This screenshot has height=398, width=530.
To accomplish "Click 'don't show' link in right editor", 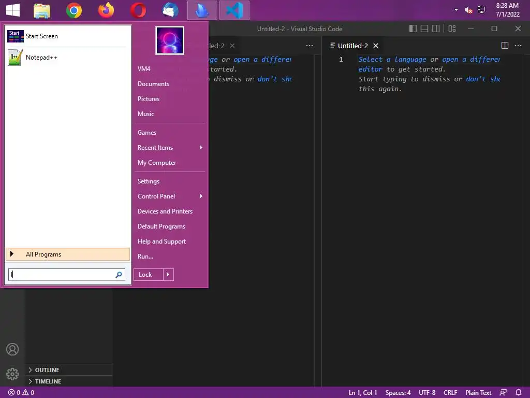I will [x=483, y=79].
